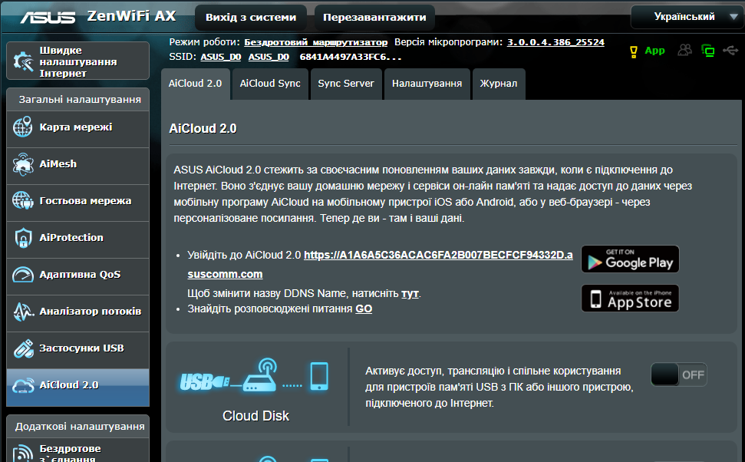The width and height of the screenshot is (745, 462).
Task: Open the Налаштування tab
Action: 427,84
